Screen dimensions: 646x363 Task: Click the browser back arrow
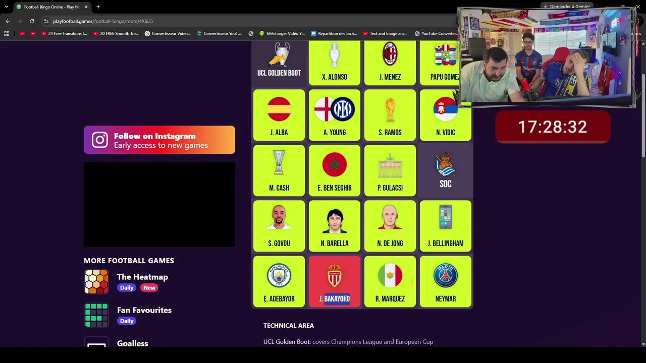(x=8, y=21)
